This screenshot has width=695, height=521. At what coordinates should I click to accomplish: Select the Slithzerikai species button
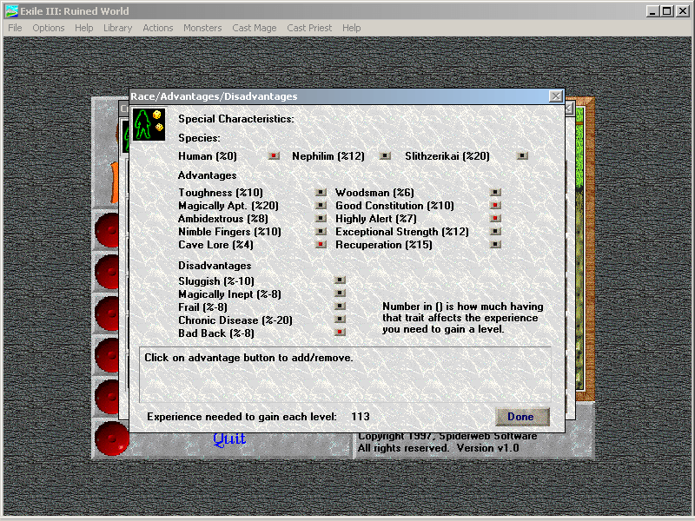point(523,156)
